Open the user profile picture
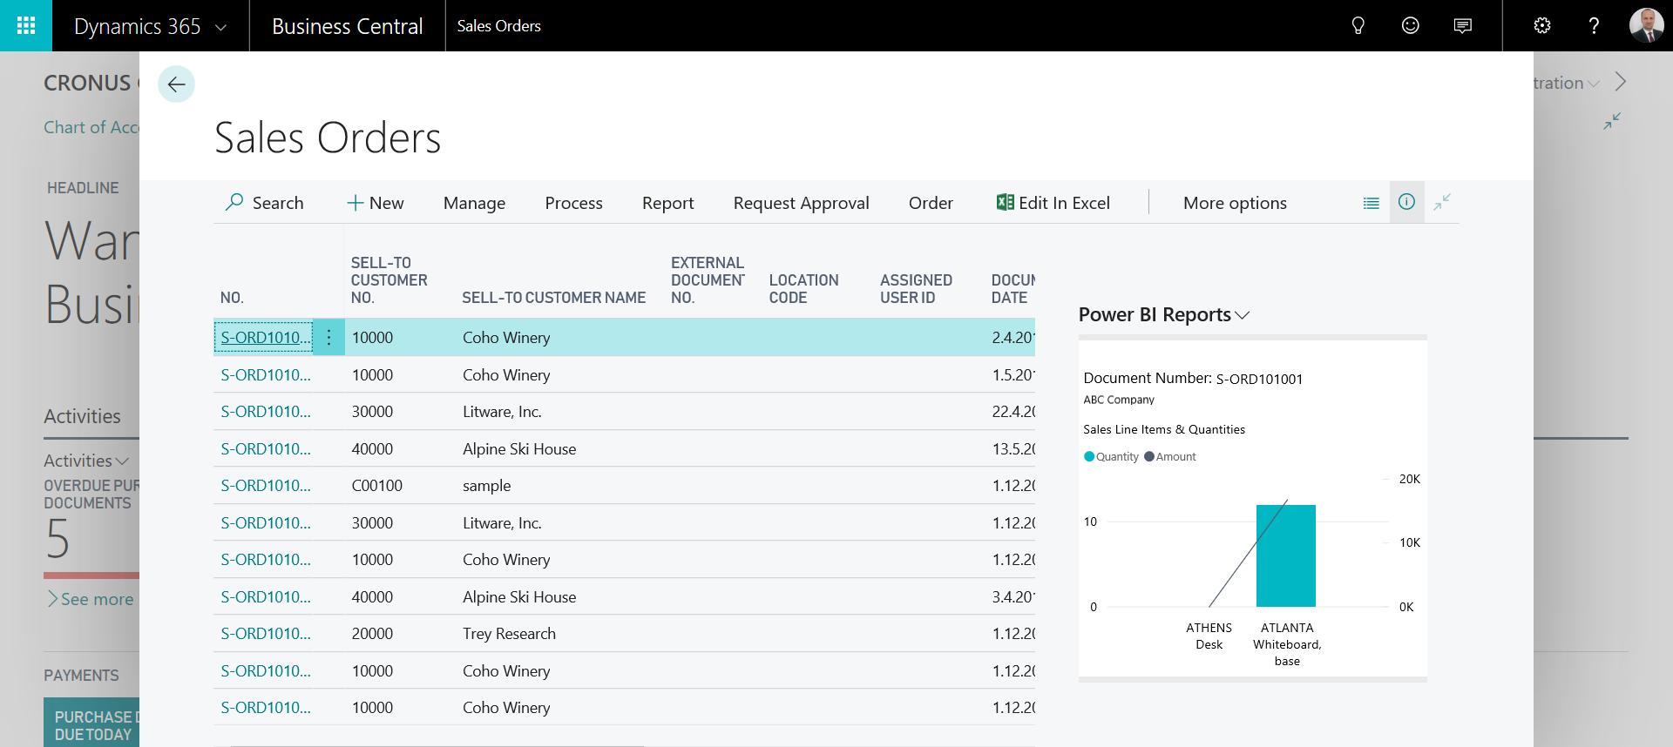Screen dimensions: 1673x747 pyautogui.click(x=1646, y=26)
